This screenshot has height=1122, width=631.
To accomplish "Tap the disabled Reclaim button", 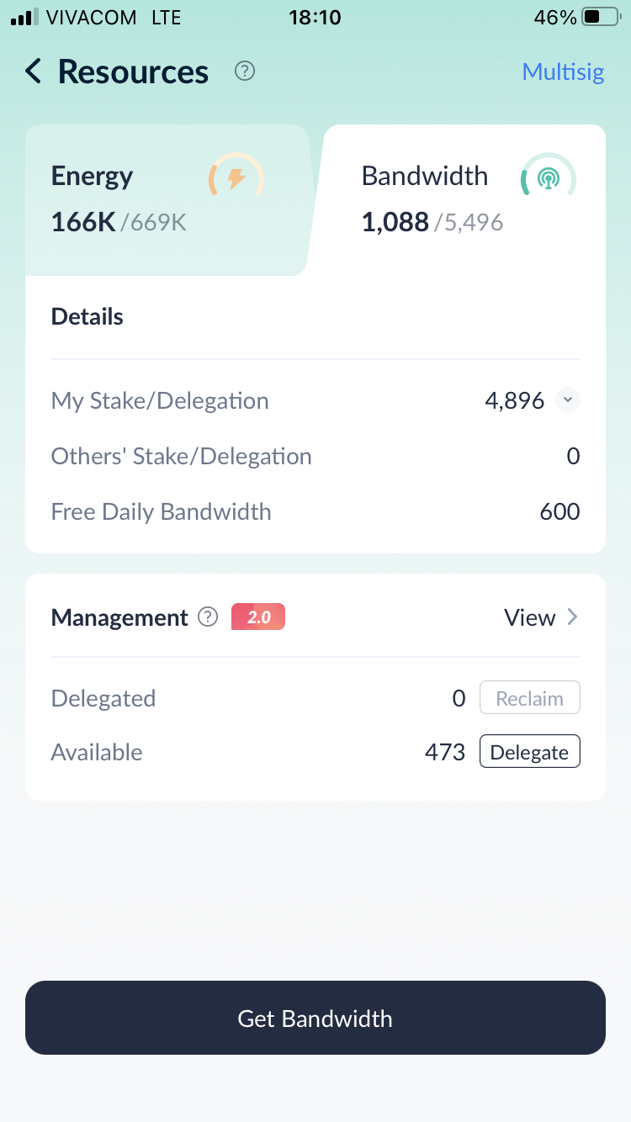I will point(529,697).
